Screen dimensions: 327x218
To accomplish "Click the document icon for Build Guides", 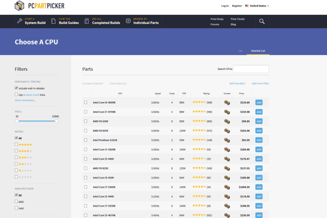I will [54, 21].
